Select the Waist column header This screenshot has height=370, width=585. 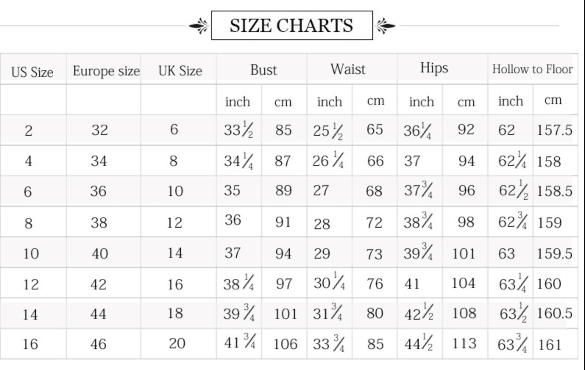tap(348, 69)
